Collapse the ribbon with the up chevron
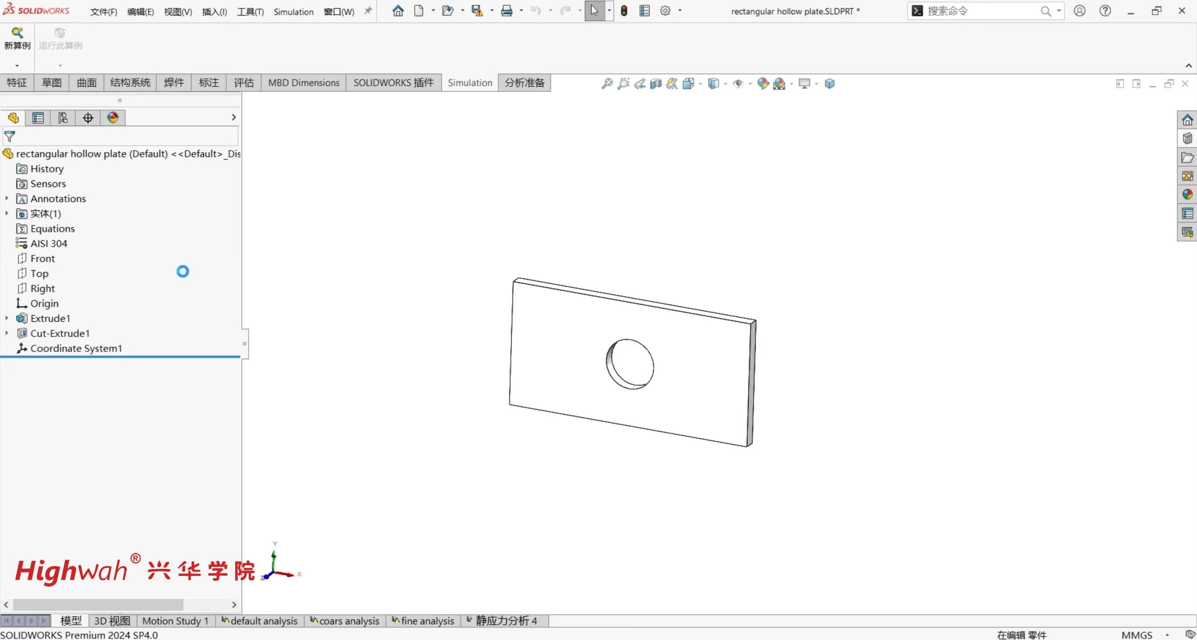1197x640 pixels. click(x=1188, y=65)
